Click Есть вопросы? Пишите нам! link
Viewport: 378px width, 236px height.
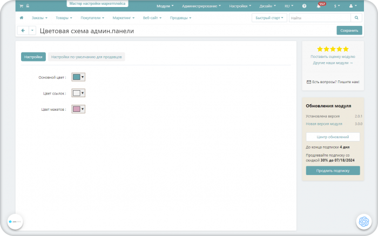tap(335, 82)
